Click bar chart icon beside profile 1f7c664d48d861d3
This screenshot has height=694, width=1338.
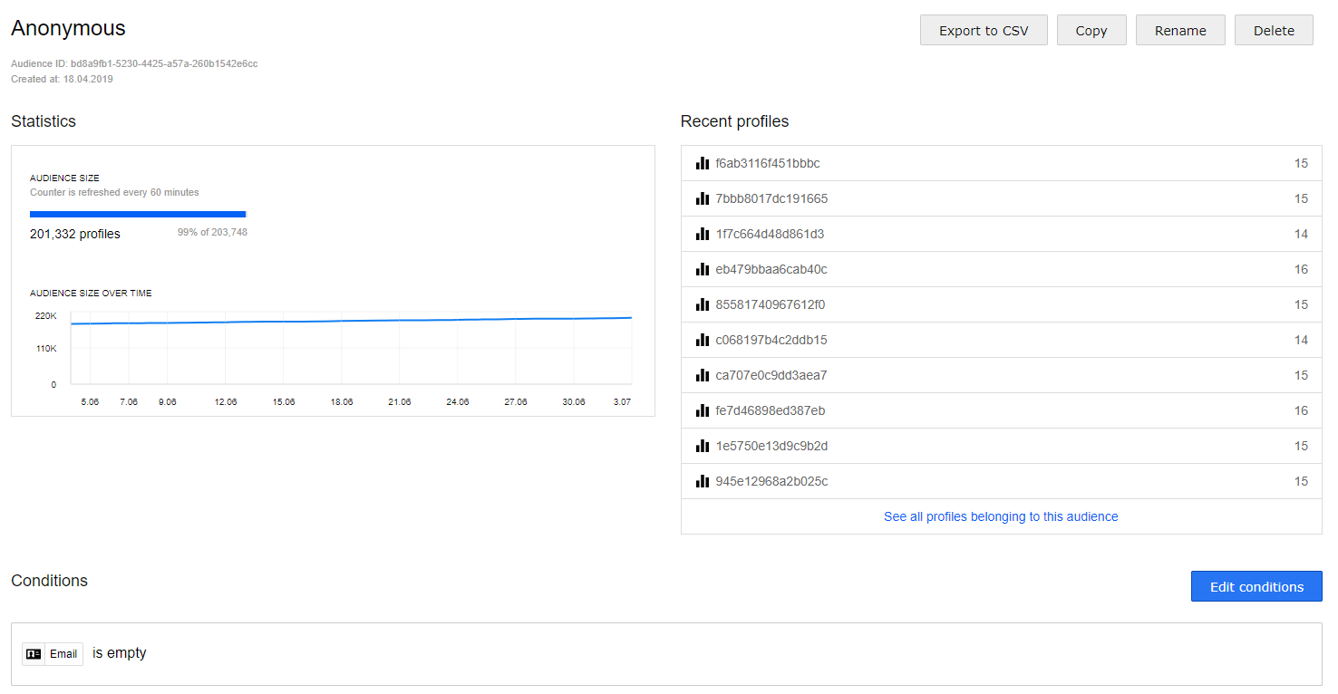click(702, 235)
